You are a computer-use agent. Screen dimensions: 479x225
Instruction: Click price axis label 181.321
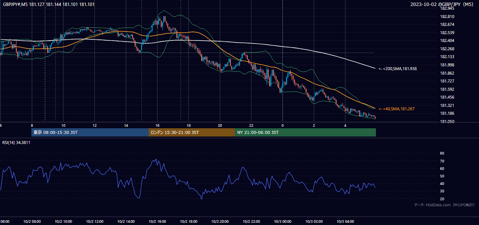(447, 105)
